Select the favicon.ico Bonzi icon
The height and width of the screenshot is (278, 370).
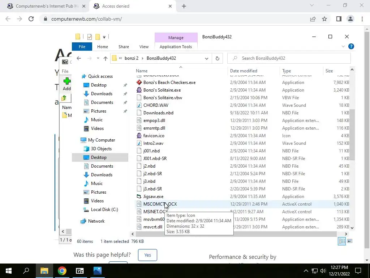tap(139, 136)
